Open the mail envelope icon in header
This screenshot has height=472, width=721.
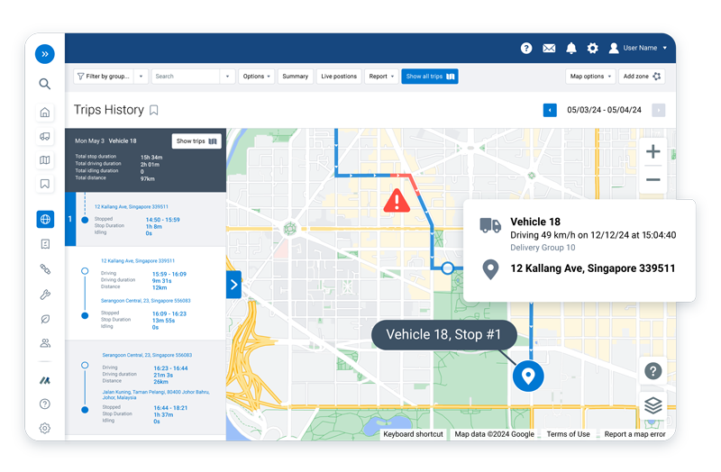pyautogui.click(x=549, y=49)
